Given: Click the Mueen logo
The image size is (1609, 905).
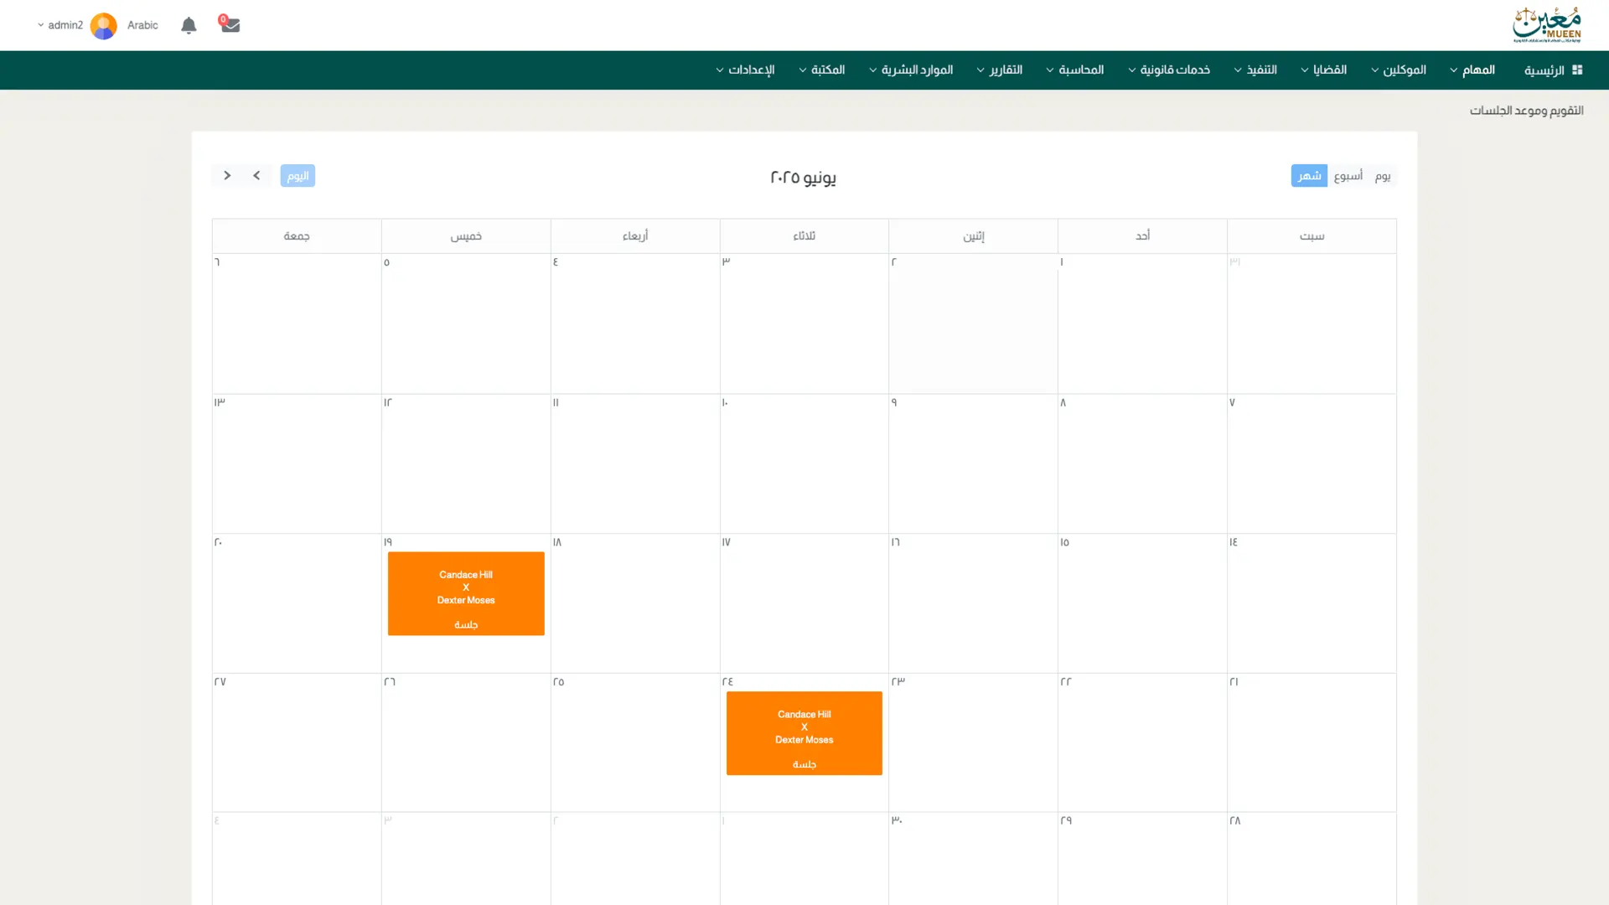Looking at the screenshot, I should point(1546,25).
